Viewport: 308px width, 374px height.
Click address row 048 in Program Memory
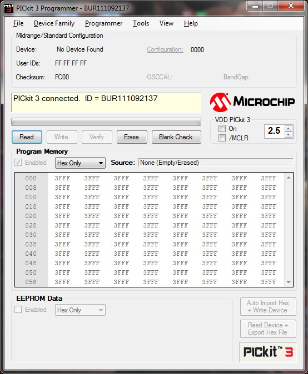(31, 263)
